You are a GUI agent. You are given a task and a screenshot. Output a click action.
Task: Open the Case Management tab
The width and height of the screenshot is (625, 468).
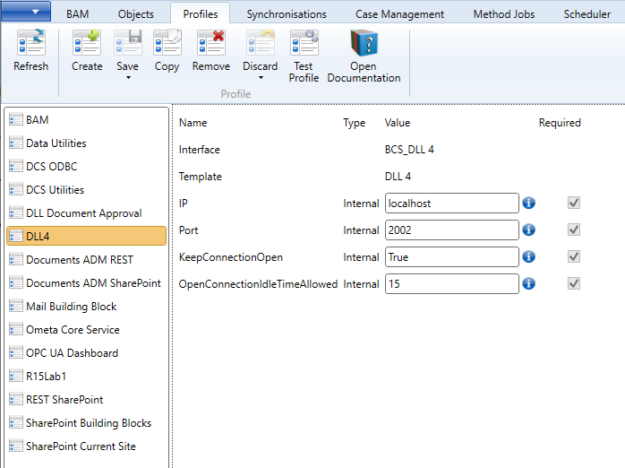tap(399, 14)
